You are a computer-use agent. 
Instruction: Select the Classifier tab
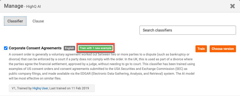(15, 21)
